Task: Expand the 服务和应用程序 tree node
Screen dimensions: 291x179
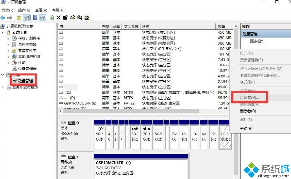Action: (x=2, y=87)
